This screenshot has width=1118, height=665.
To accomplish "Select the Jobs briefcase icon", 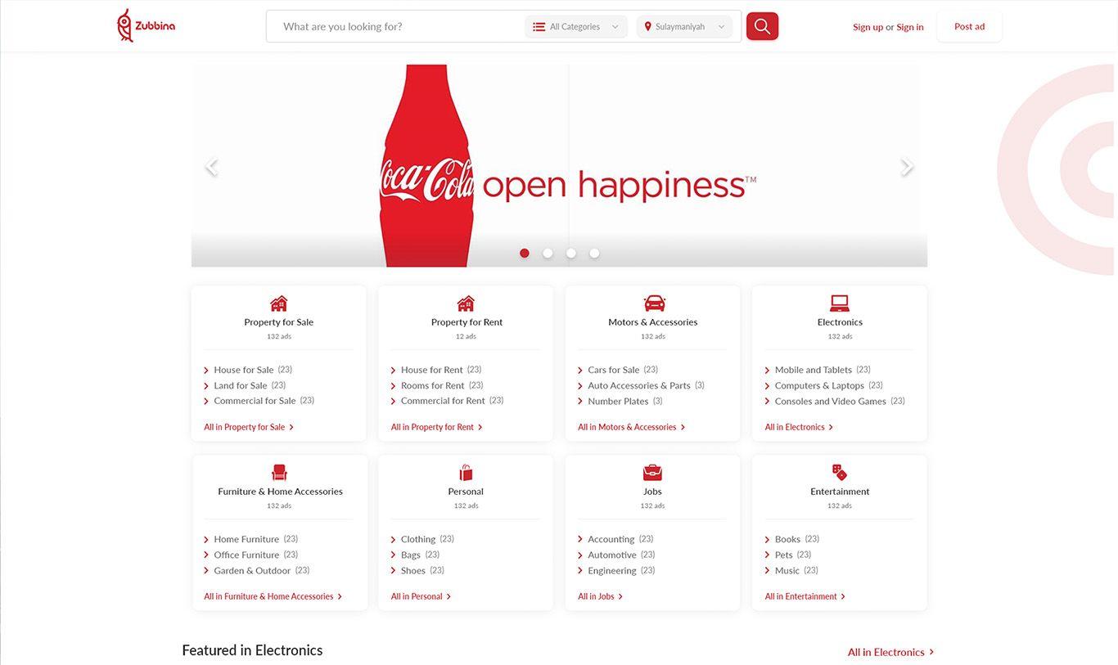I will click(652, 473).
